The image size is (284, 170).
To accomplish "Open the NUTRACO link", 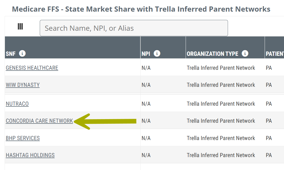I will pyautogui.click(x=17, y=104).
